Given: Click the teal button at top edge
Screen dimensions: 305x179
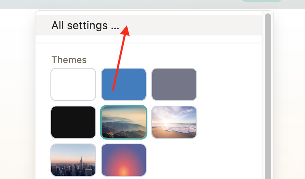Looking at the screenshot, I should pos(261,1).
